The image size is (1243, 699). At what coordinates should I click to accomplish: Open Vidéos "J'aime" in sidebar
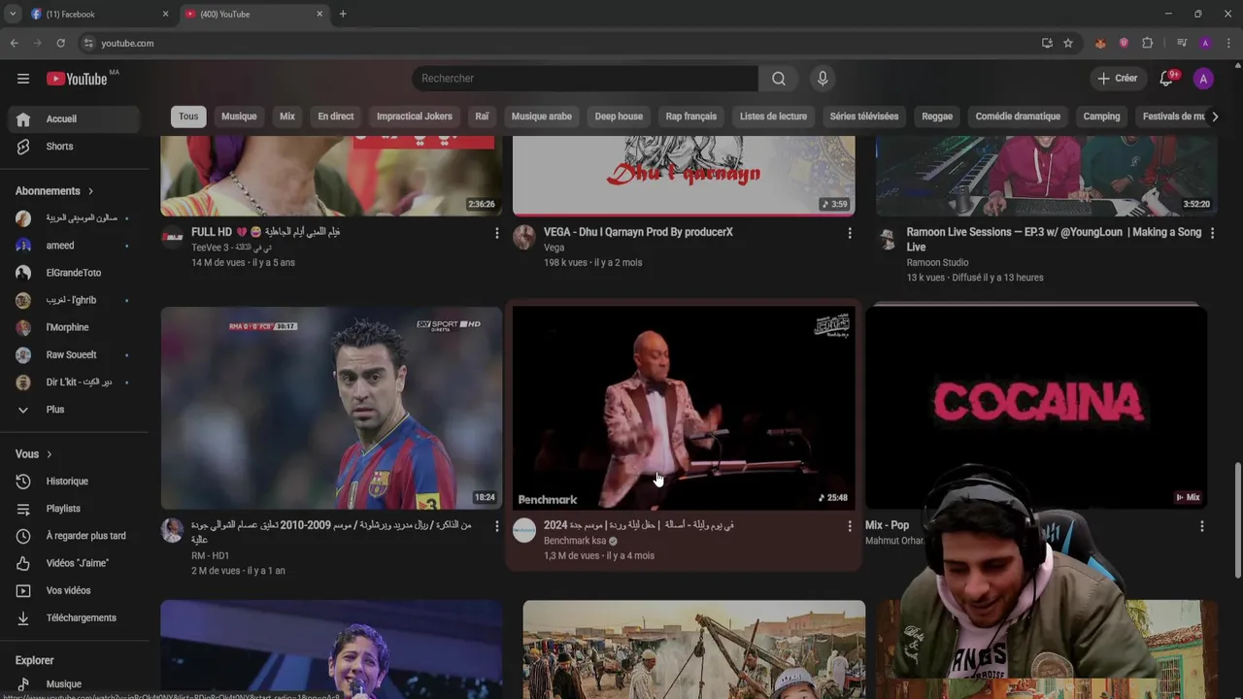point(74,563)
